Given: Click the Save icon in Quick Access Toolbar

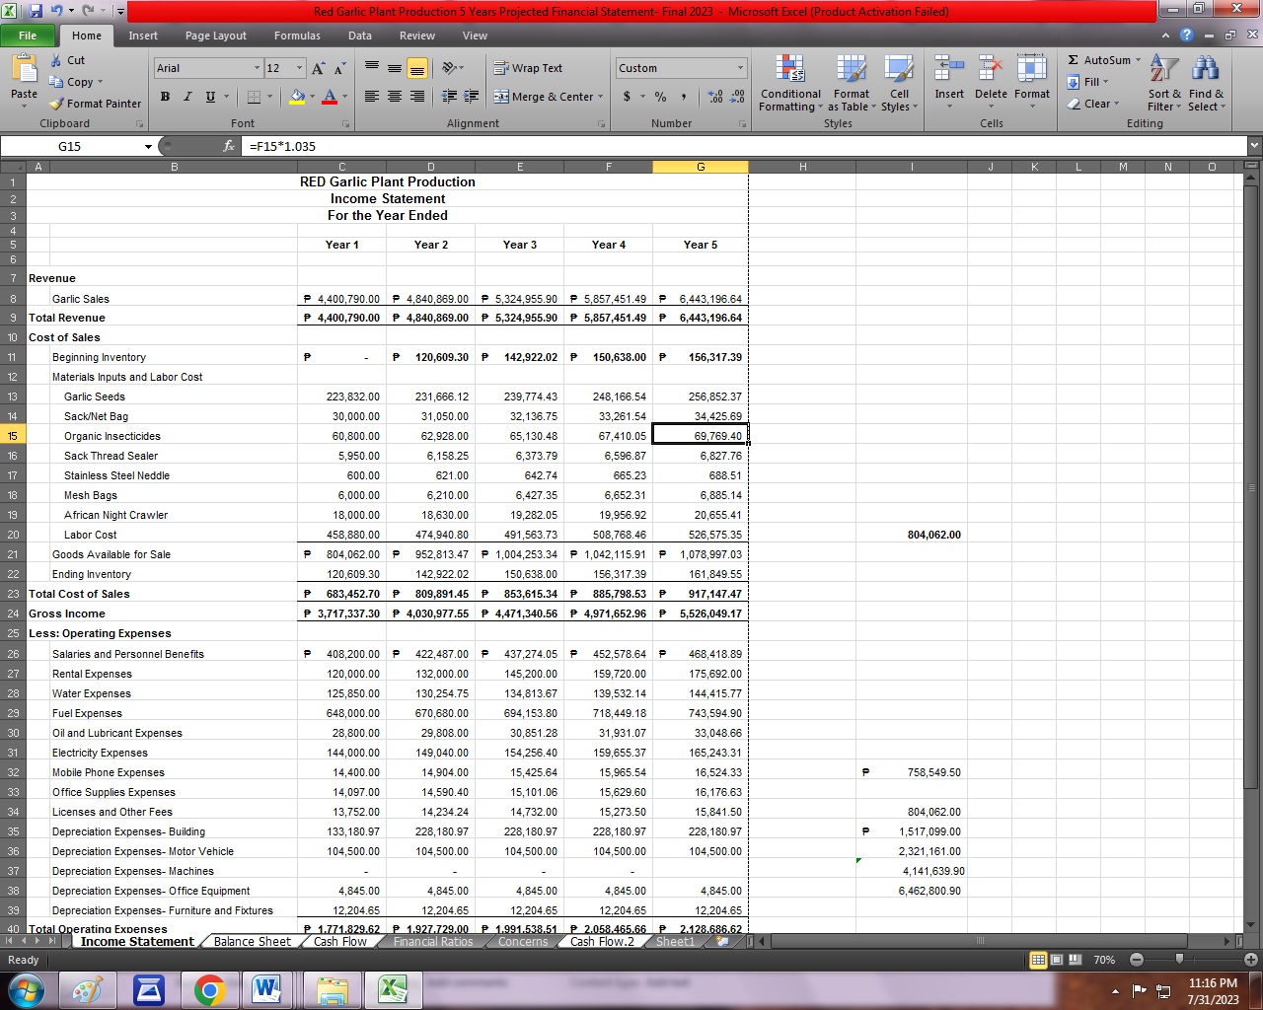Looking at the screenshot, I should [37, 11].
